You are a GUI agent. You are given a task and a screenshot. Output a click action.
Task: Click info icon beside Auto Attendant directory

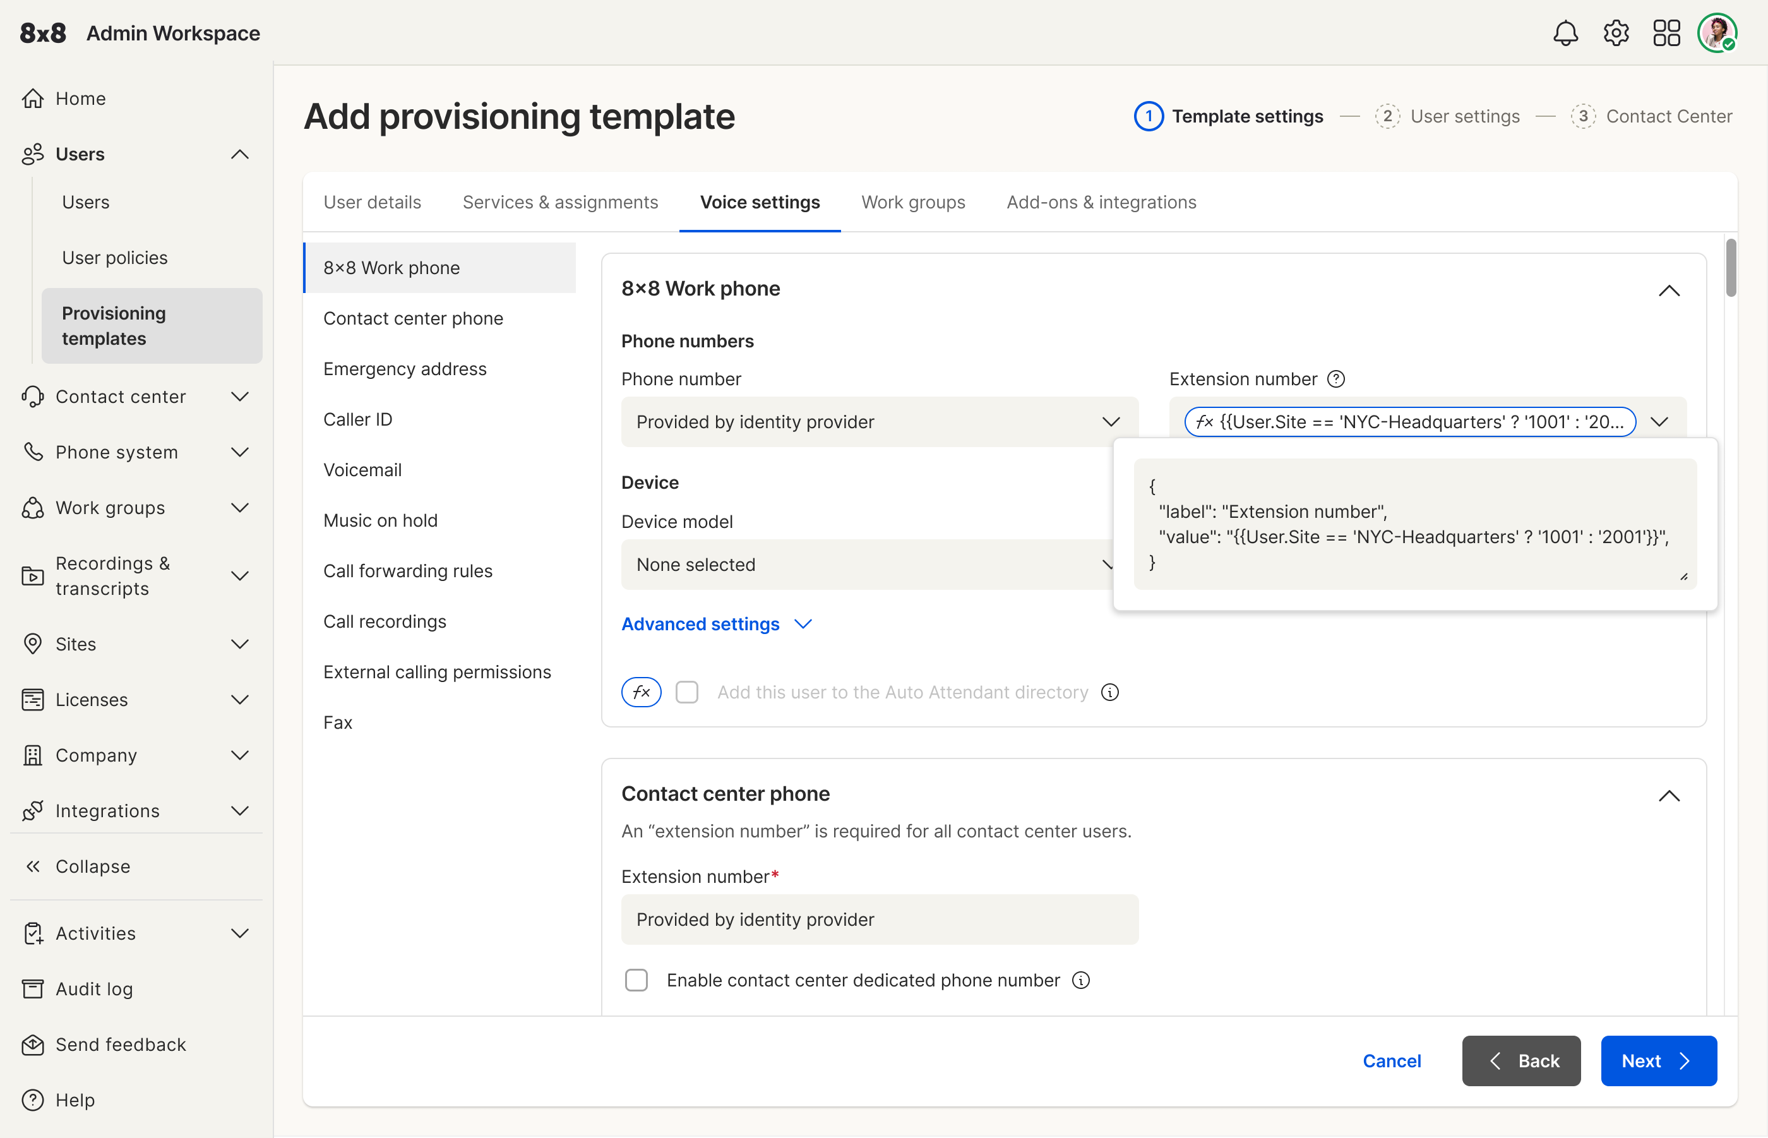(x=1109, y=692)
